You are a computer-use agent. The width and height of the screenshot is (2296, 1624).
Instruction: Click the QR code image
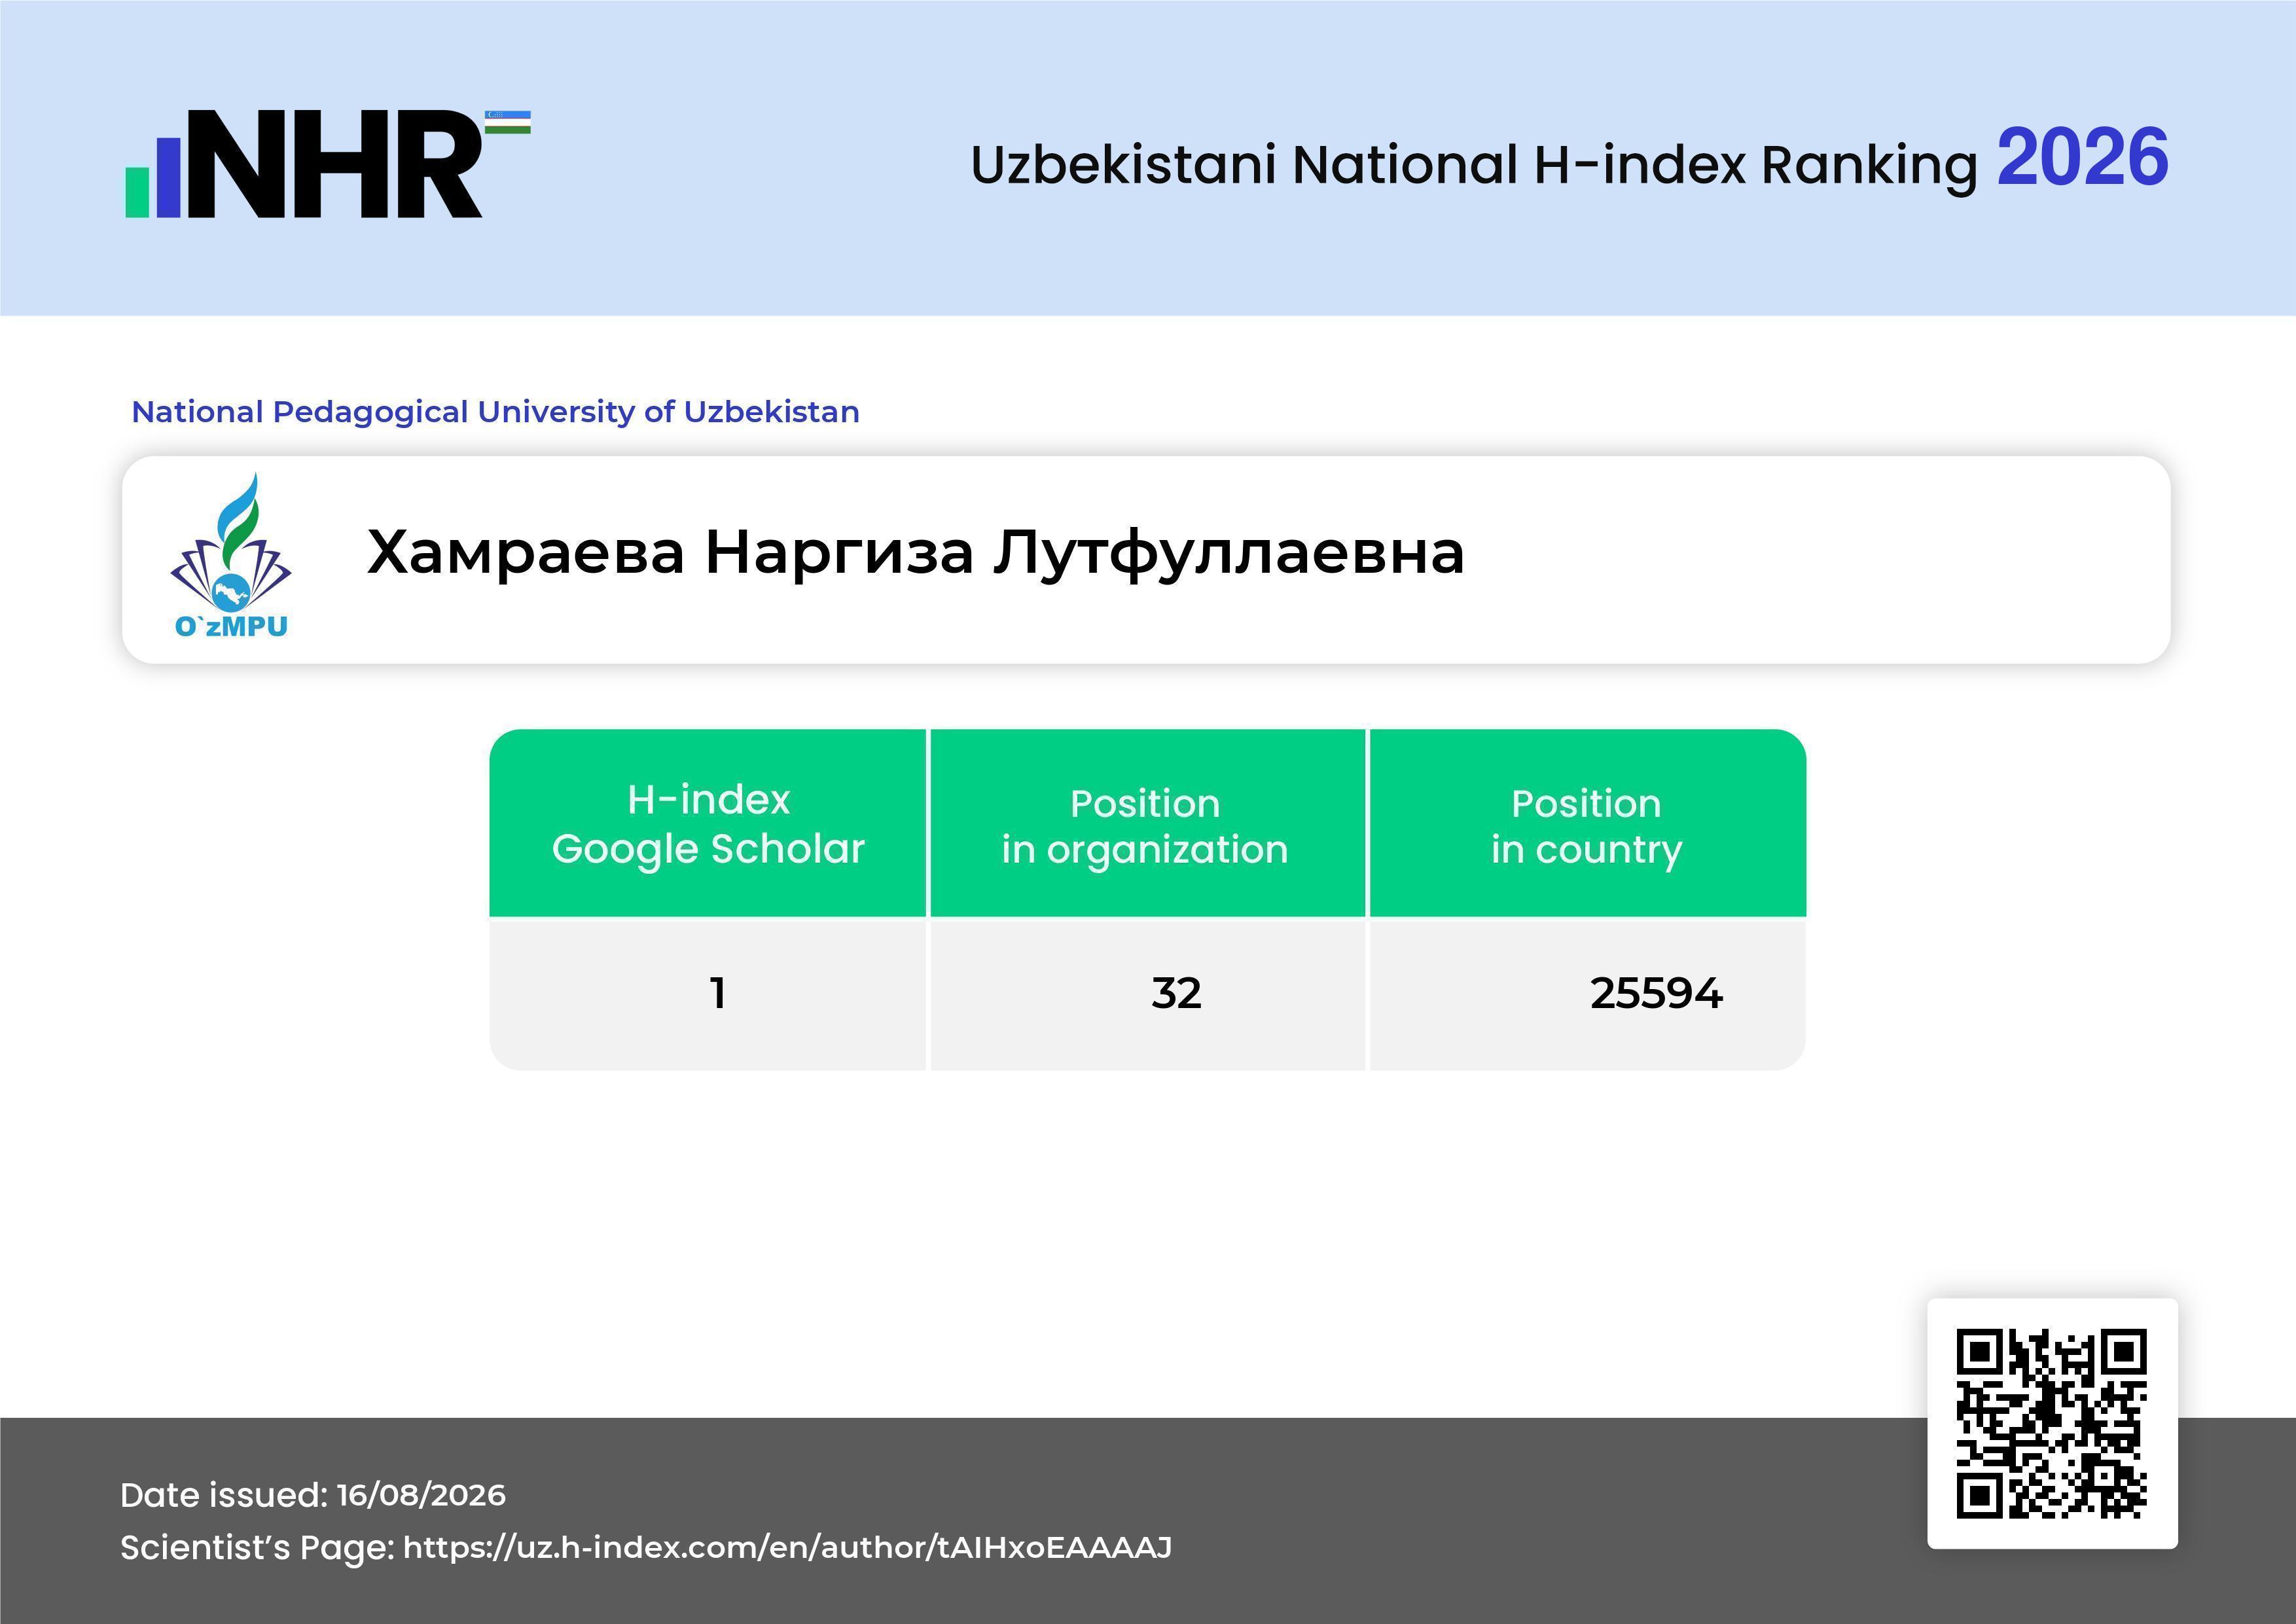(x=2052, y=1423)
